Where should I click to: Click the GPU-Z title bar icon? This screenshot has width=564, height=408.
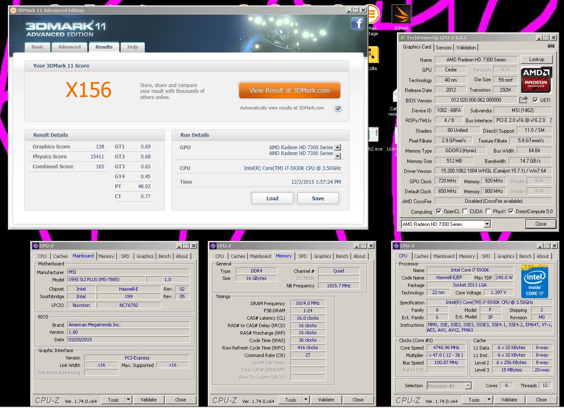click(x=403, y=38)
